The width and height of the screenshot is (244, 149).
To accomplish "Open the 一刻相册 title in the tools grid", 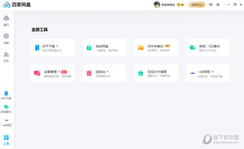I will click(204, 72).
